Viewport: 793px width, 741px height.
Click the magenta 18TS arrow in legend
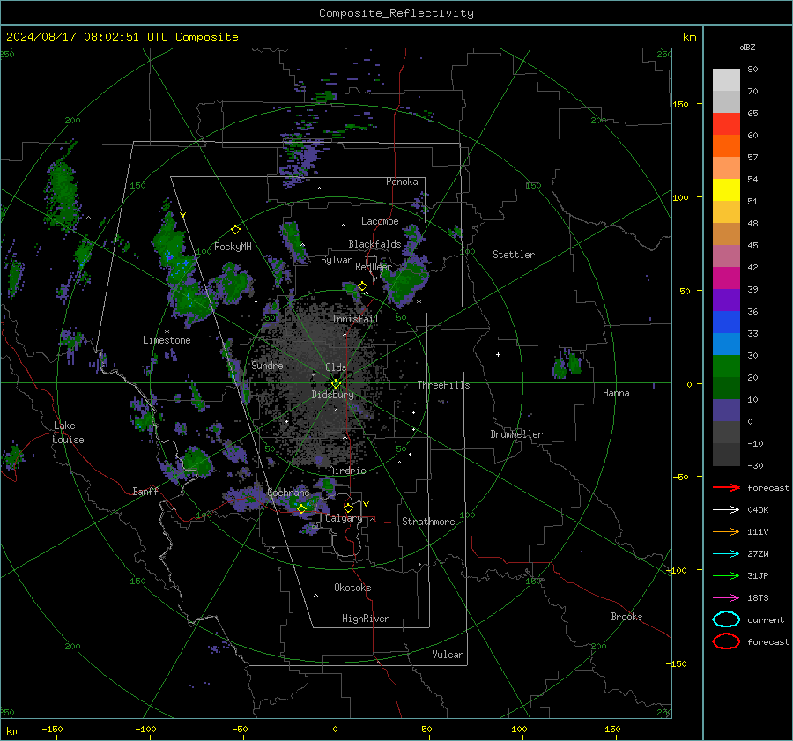coord(726,598)
